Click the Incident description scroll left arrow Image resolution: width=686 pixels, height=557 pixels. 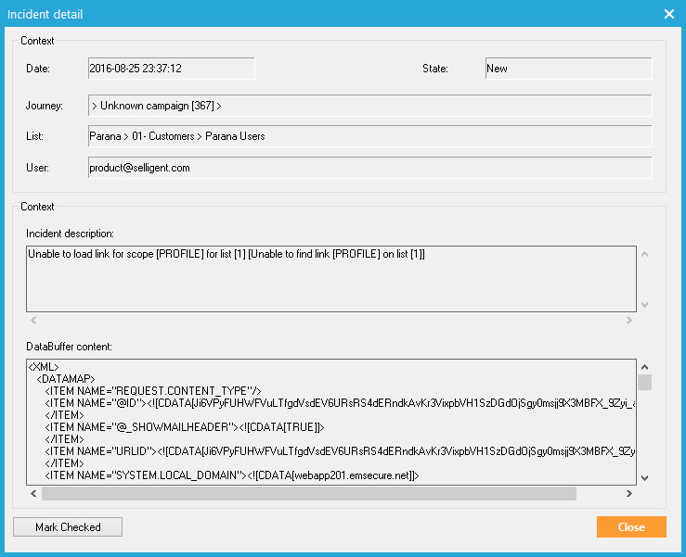click(x=32, y=321)
